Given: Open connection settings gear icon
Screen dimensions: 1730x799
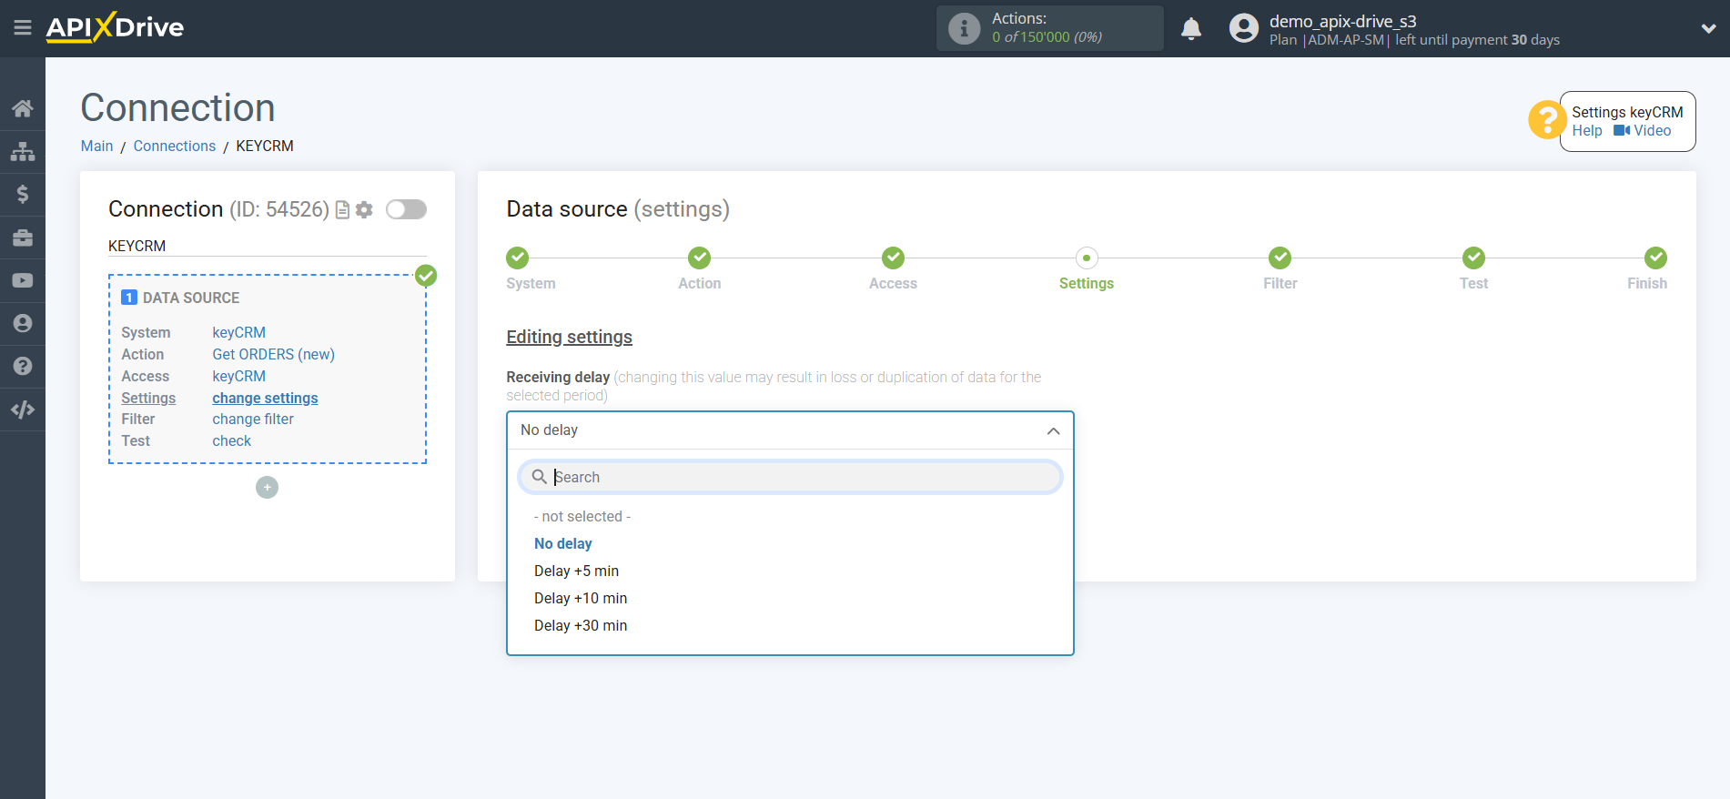Looking at the screenshot, I should click(x=364, y=210).
